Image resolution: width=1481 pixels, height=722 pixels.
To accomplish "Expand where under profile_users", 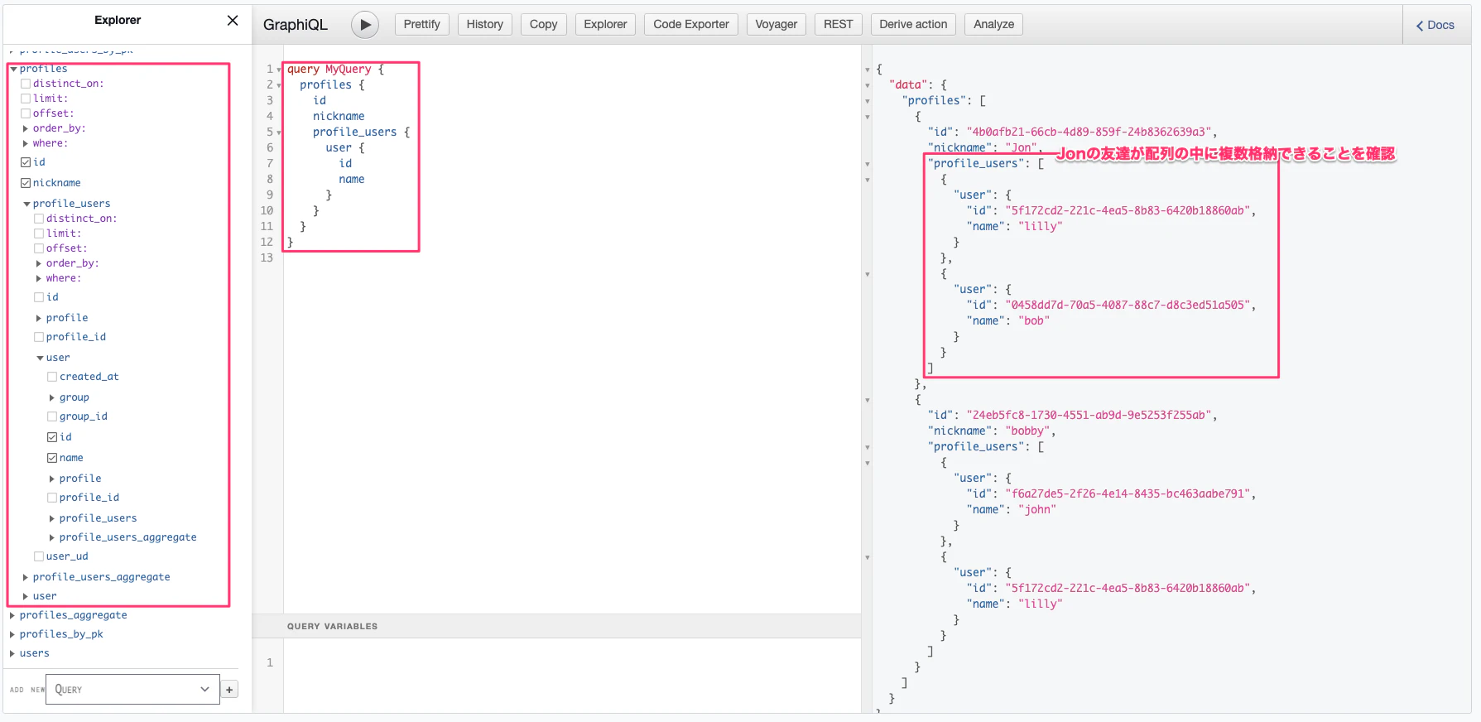I will click(39, 278).
